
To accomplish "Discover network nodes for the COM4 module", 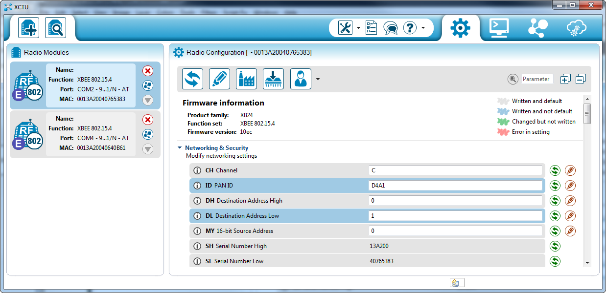I will tap(148, 134).
